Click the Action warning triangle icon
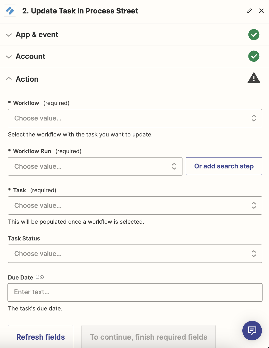269x348 pixels. (254, 78)
